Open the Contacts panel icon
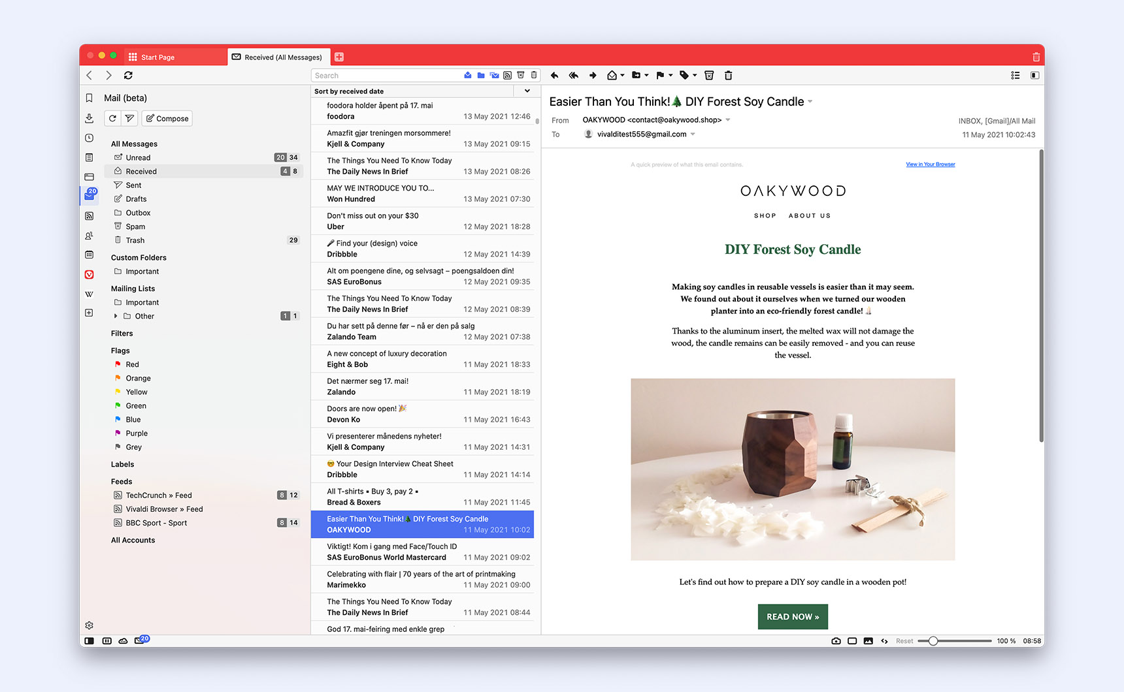The image size is (1124, 692). [89, 235]
